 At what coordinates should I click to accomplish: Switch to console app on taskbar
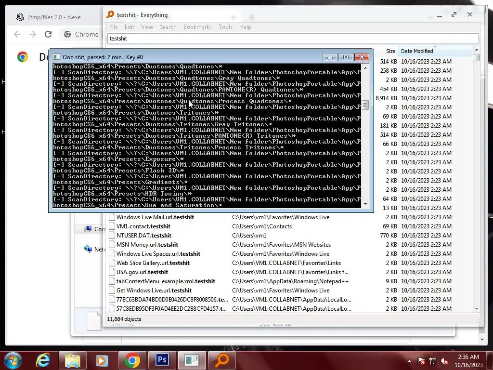[192, 360]
